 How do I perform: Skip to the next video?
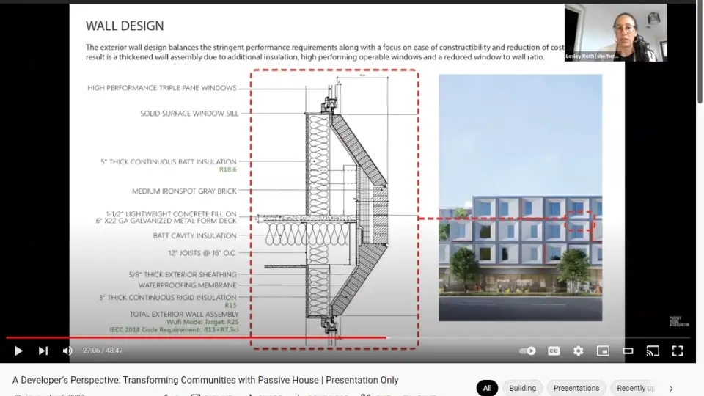pyautogui.click(x=43, y=351)
